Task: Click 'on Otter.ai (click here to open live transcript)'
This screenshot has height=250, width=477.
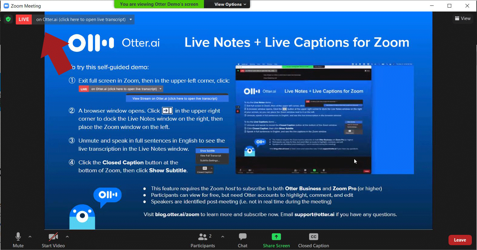Action: point(81,19)
